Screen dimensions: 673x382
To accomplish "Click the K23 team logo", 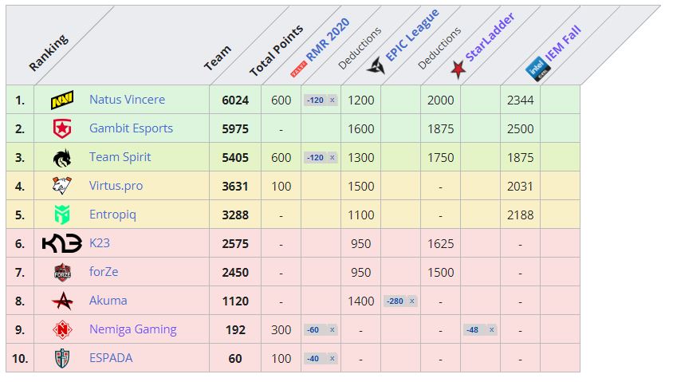I will [62, 244].
